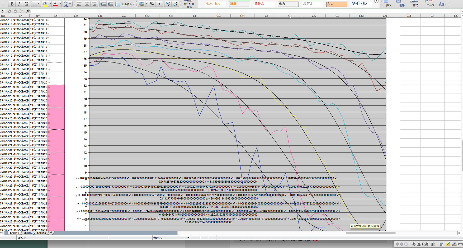Increase decimal places
463x248 pixels.
(x=168, y=4)
